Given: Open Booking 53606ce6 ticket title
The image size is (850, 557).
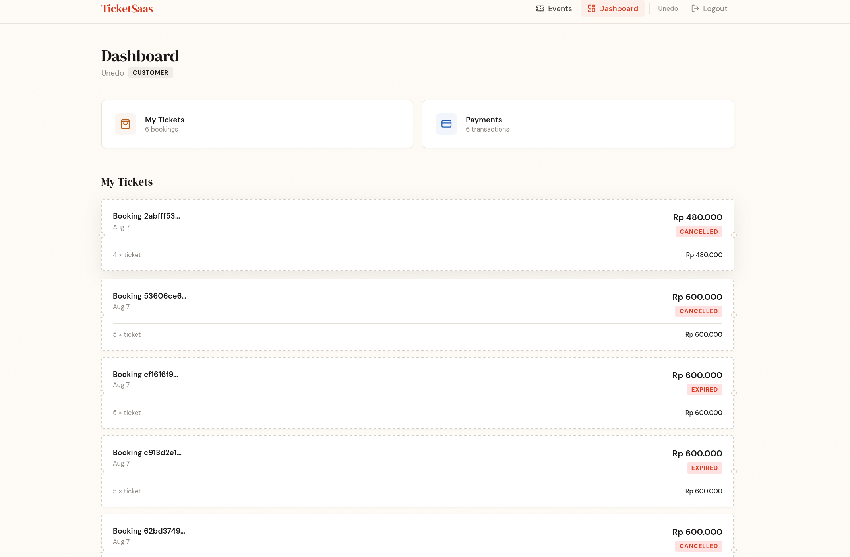Looking at the screenshot, I should 149,296.
